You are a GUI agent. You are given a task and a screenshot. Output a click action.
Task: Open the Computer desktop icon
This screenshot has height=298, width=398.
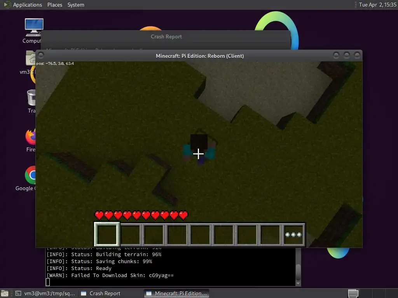(x=34, y=31)
